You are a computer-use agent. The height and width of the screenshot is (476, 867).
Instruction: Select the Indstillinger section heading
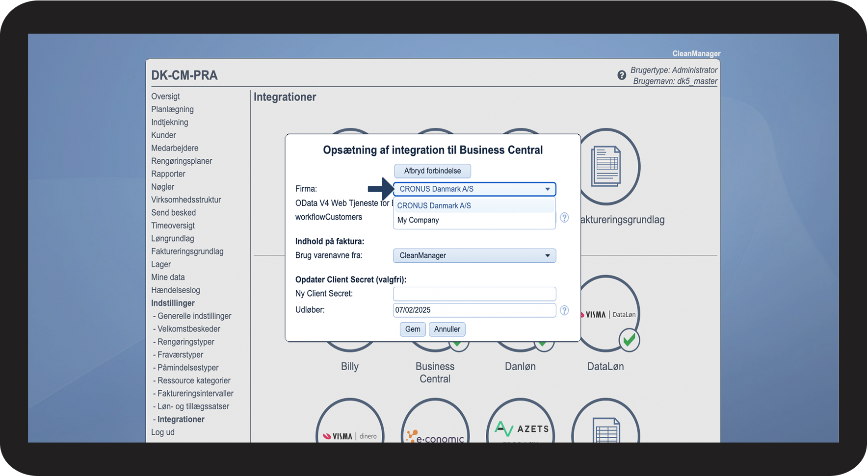tap(173, 303)
